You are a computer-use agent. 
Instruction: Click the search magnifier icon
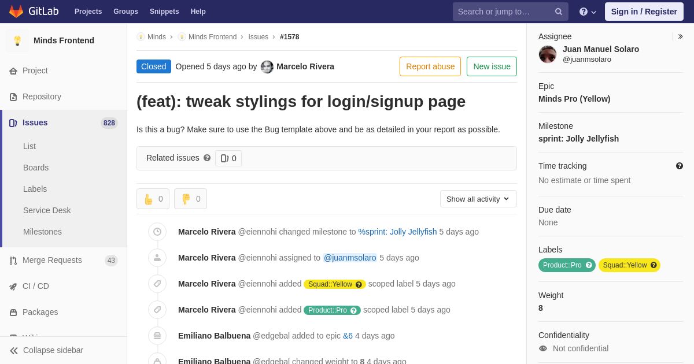559,12
